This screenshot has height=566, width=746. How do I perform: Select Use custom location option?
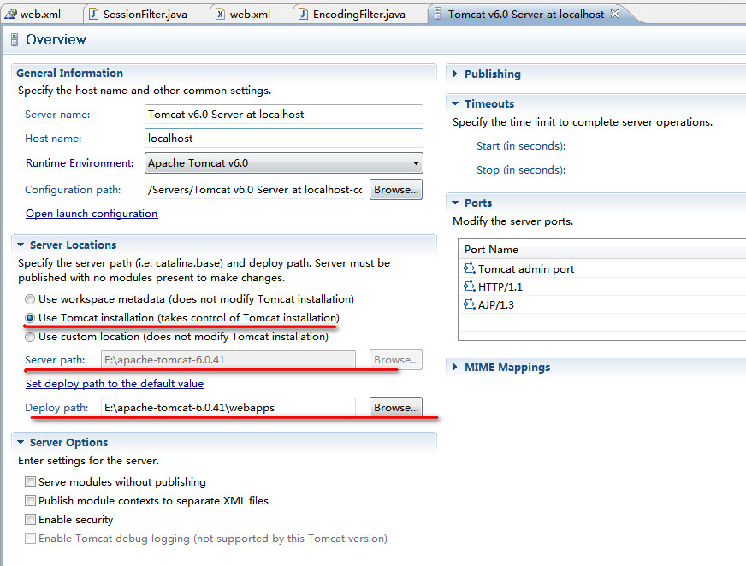pyautogui.click(x=30, y=337)
